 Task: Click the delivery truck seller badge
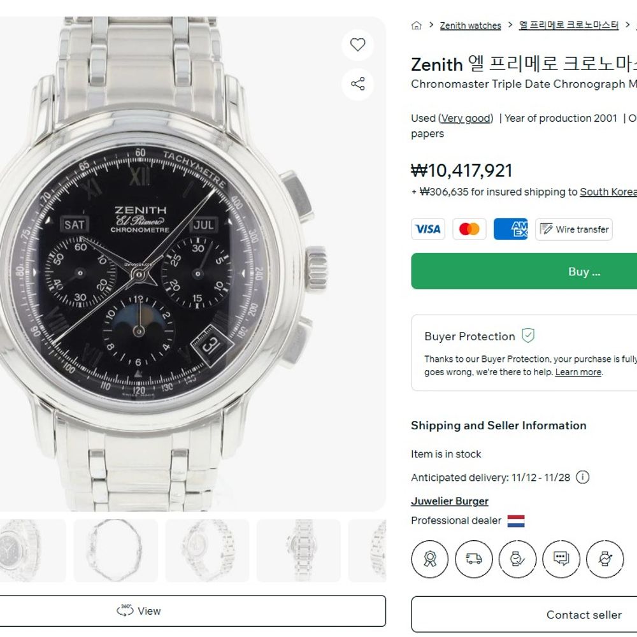tap(474, 559)
